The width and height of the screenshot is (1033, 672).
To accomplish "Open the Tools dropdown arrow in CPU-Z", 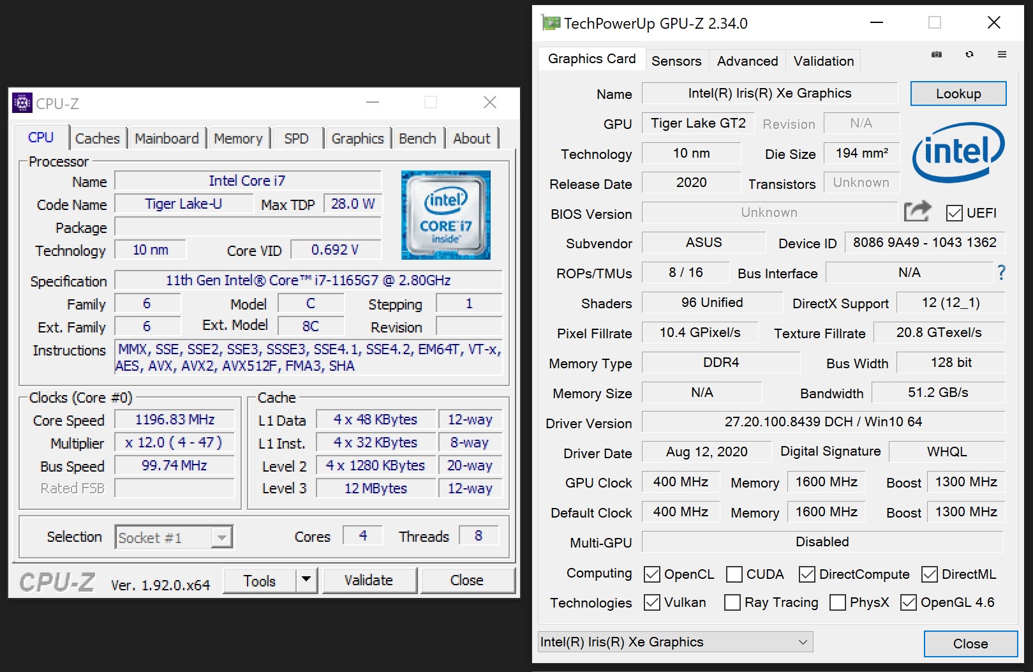I will coord(306,580).
